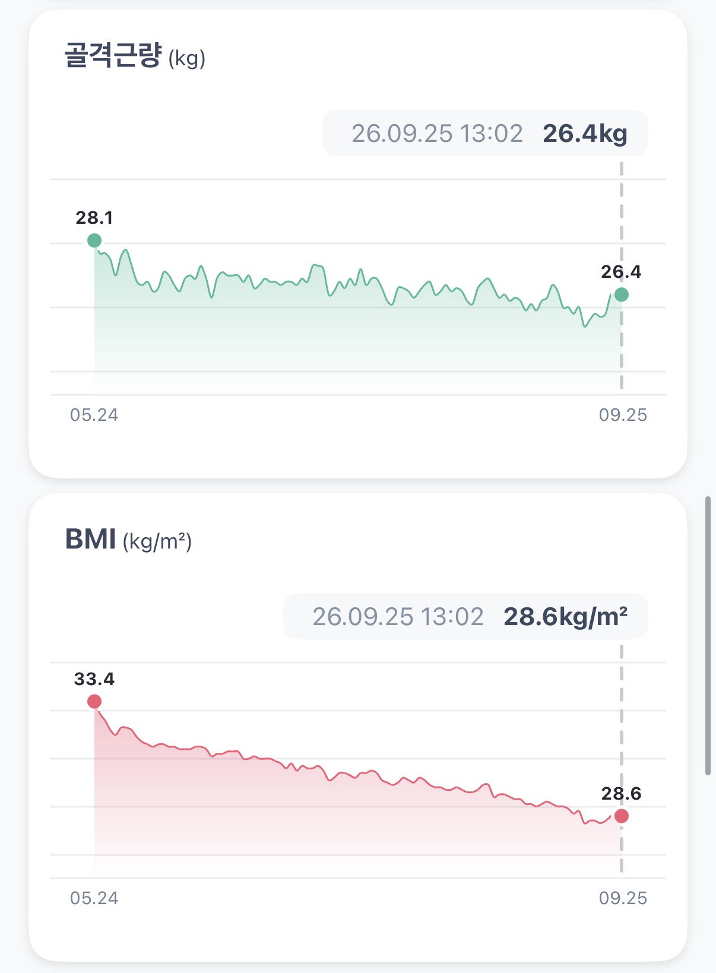716x973 pixels.
Task: Click the 09.25 date label under BMI chart
Action: 623,898
